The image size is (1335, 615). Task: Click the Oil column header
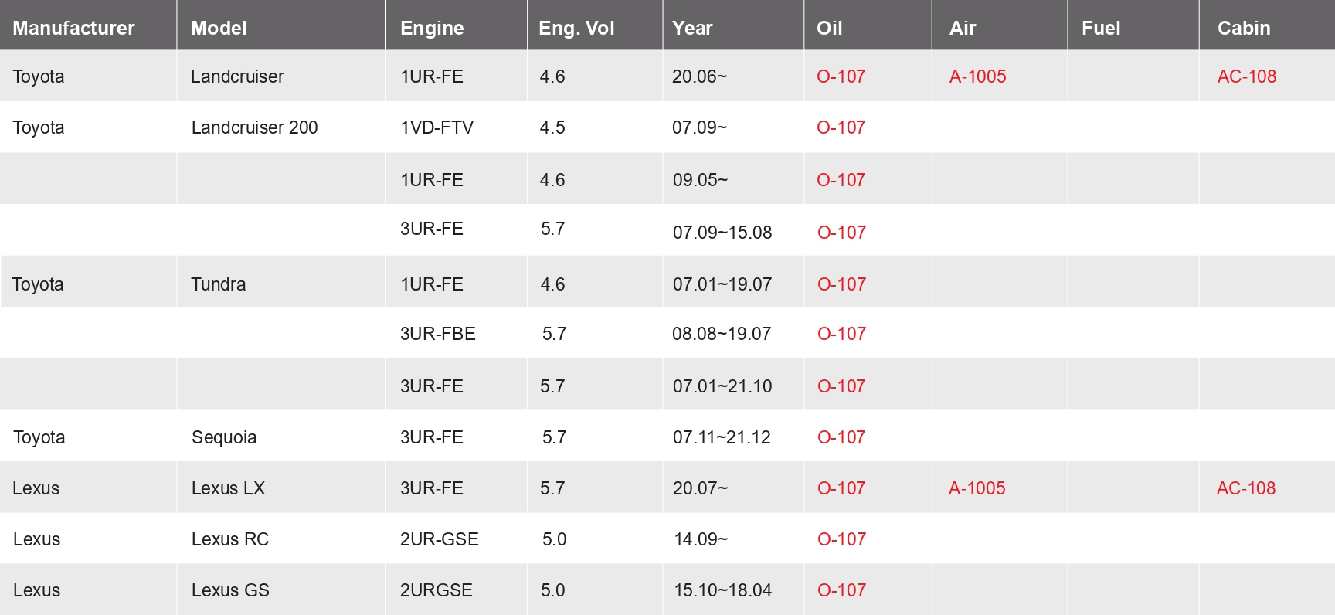pyautogui.click(x=829, y=29)
